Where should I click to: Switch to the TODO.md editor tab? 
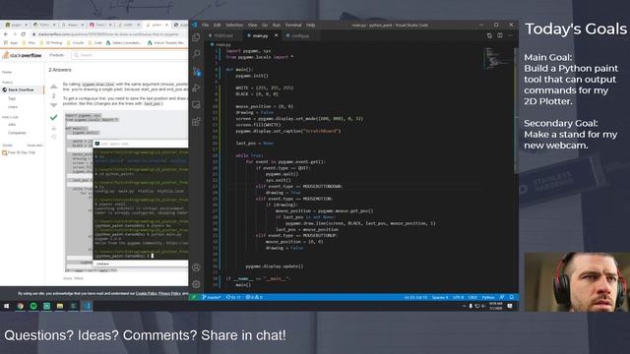pyautogui.click(x=223, y=35)
